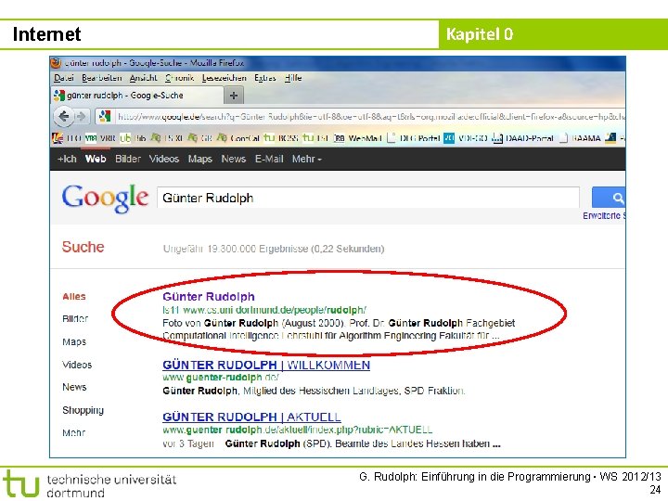
Task: Click the ls11-www.cs.uni-dortmund.de/people/rudolph/ URL
Action: [264, 310]
